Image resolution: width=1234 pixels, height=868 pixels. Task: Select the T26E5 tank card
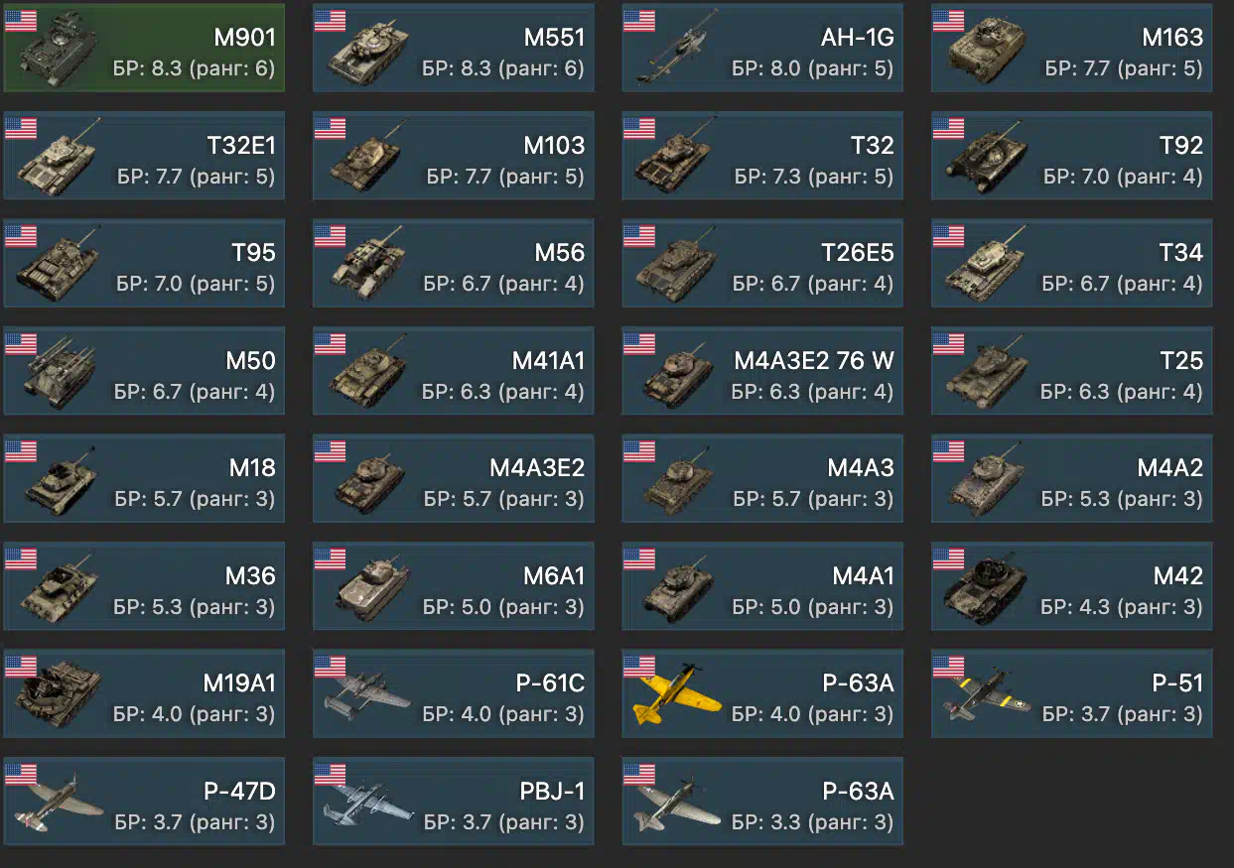point(762,263)
